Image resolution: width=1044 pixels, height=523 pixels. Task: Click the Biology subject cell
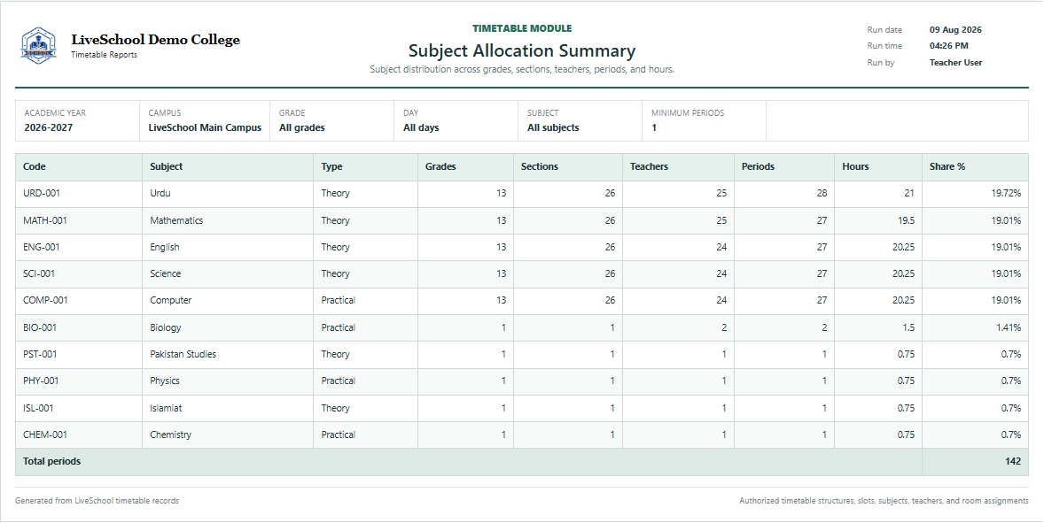228,327
